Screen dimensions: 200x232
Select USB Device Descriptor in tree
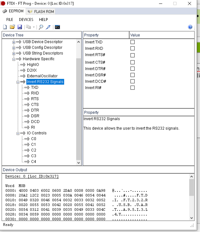[43, 42]
